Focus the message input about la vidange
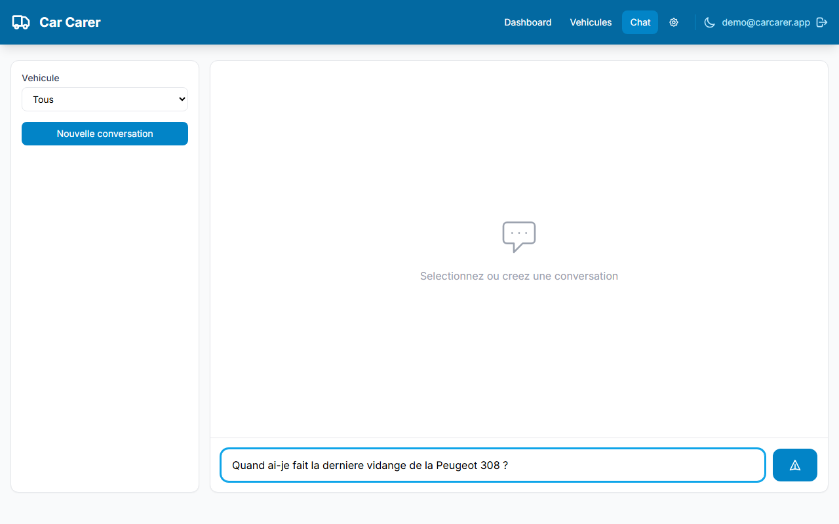The width and height of the screenshot is (839, 524). [x=492, y=465]
